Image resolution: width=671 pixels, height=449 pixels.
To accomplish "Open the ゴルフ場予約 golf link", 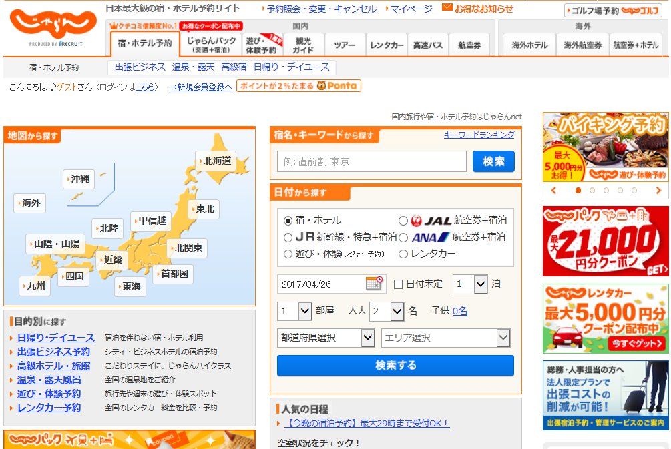I will coord(613,11).
